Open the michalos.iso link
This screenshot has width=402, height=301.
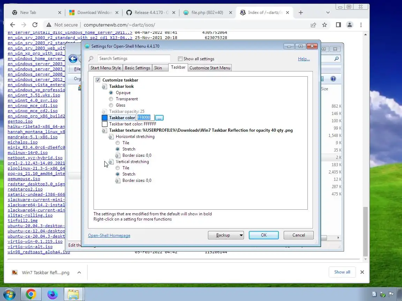(23, 142)
